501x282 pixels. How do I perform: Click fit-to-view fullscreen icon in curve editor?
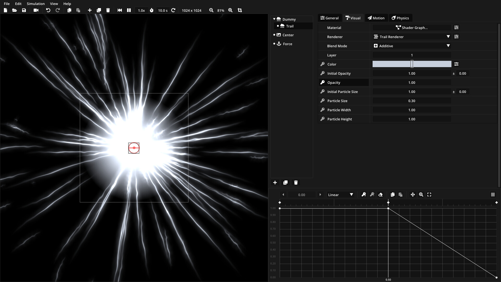click(x=429, y=195)
